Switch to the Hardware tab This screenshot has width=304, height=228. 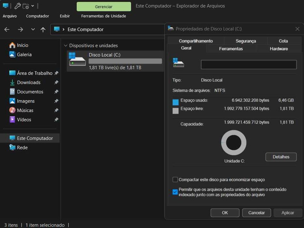(x=279, y=49)
